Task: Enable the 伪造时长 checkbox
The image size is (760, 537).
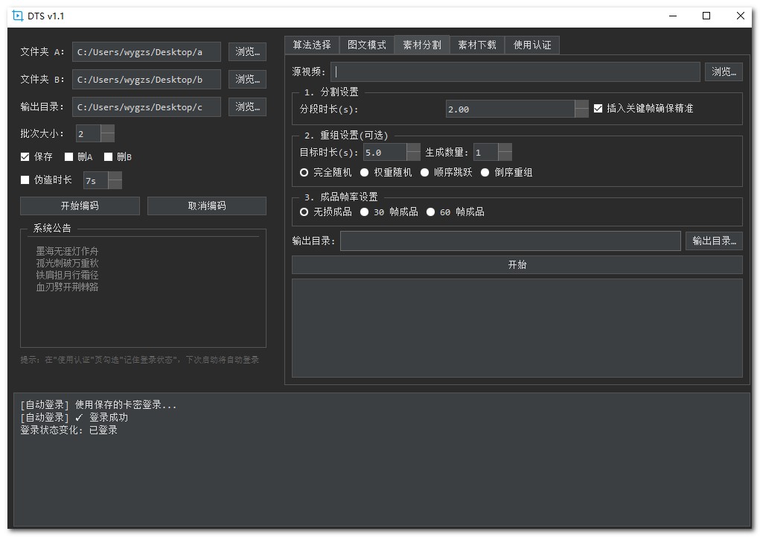Action: pos(25,179)
